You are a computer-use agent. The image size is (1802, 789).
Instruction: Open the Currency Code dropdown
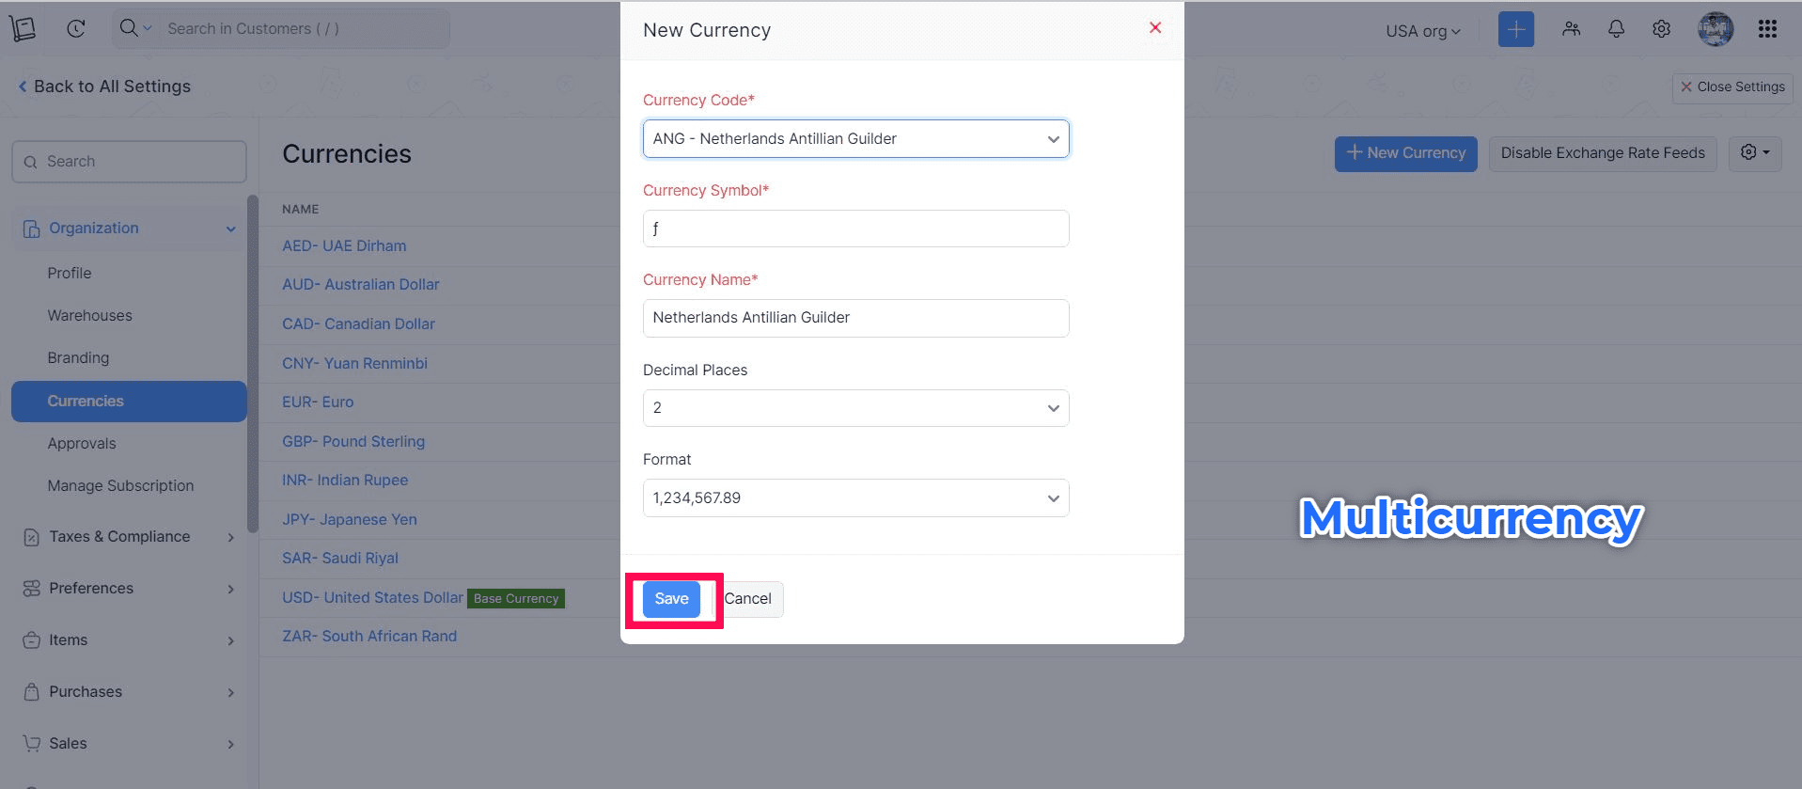[x=855, y=139]
